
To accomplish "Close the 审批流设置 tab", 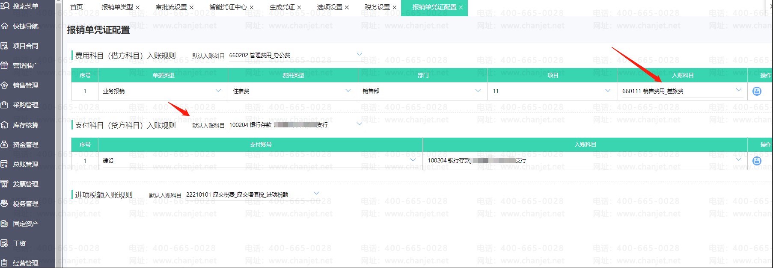I will point(191,7).
